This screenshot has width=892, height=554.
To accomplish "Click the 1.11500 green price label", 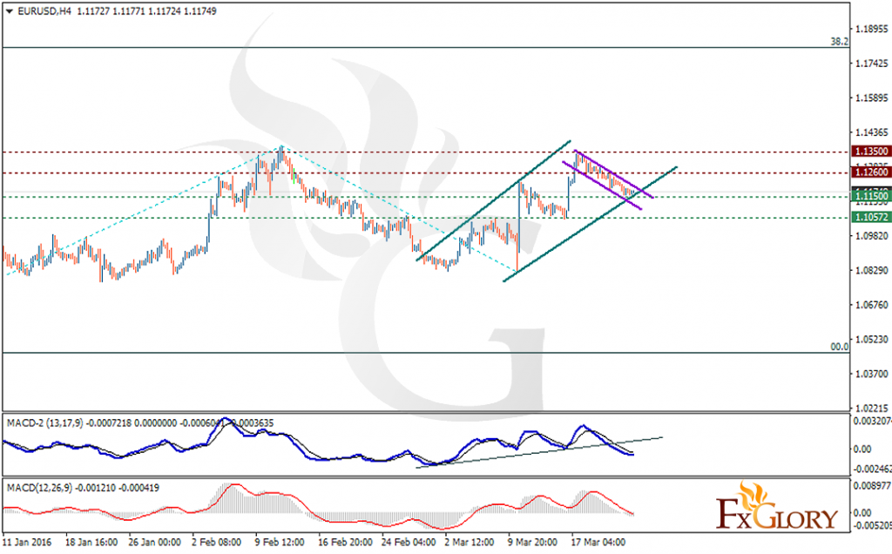I will tap(871, 197).
